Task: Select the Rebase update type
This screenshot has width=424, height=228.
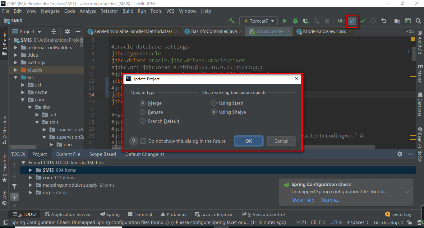Action: [143, 112]
